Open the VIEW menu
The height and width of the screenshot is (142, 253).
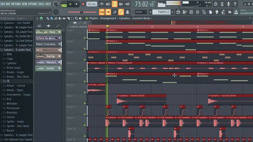(25, 4)
